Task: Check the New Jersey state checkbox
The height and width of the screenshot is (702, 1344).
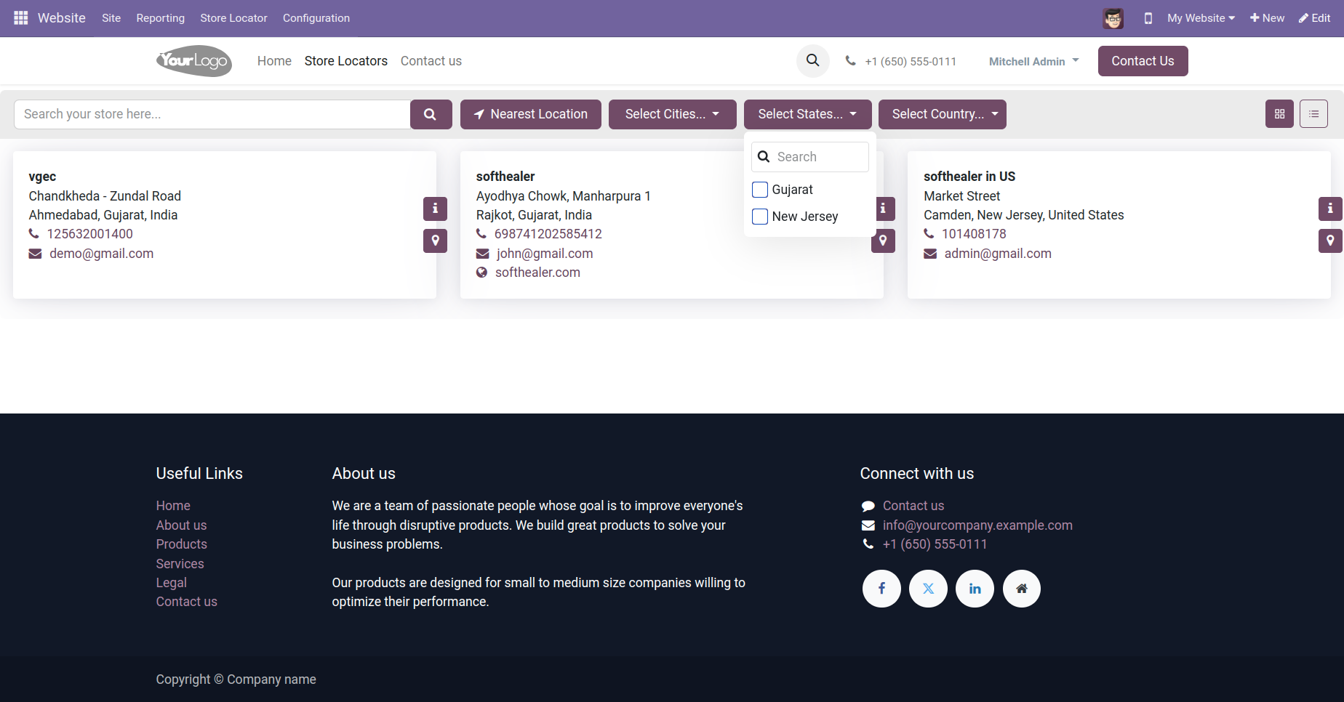Action: tap(760, 217)
